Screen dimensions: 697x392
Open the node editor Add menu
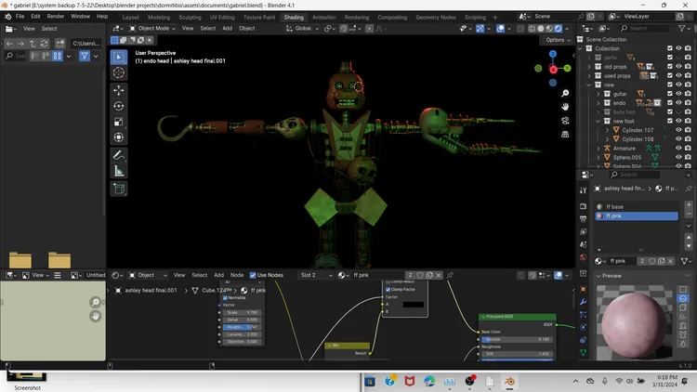(x=218, y=275)
